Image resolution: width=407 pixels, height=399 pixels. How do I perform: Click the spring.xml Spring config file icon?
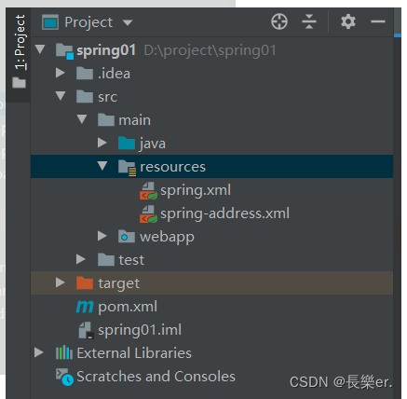[x=148, y=190]
